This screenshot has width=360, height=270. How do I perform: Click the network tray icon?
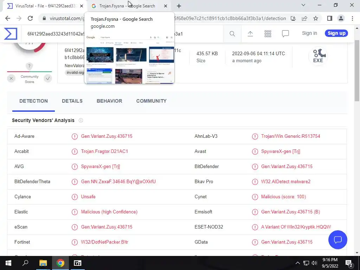(x=306, y=263)
